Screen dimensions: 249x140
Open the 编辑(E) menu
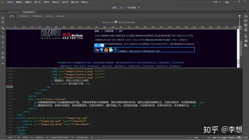tap(19, 2)
